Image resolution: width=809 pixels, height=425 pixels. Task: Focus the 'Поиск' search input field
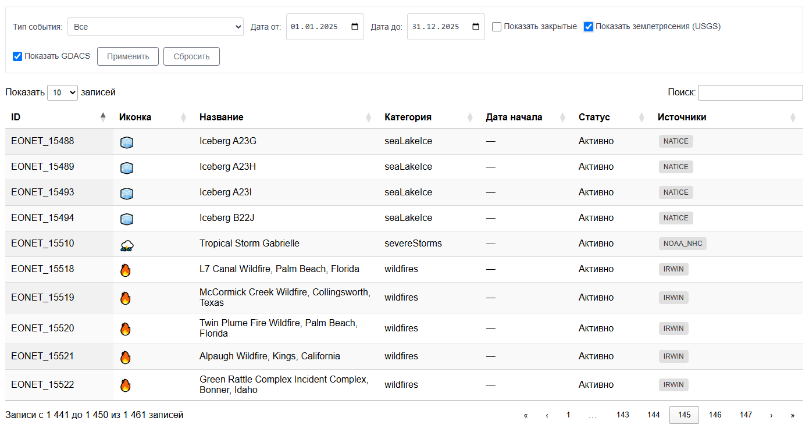pyautogui.click(x=750, y=92)
